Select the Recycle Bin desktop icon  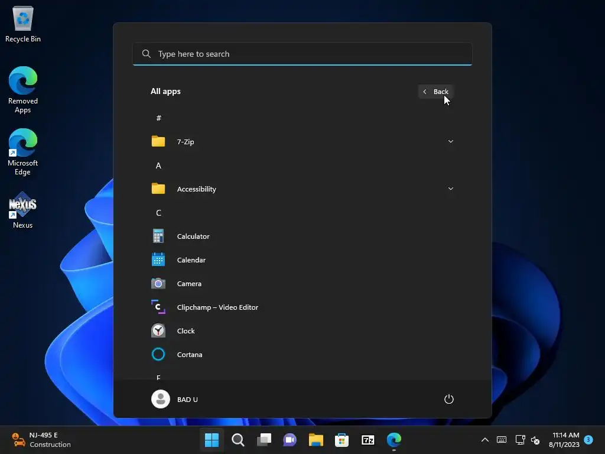23,24
